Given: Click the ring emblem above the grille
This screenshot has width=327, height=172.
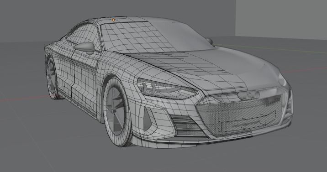Looking at the screenshot, I should tap(248, 95).
